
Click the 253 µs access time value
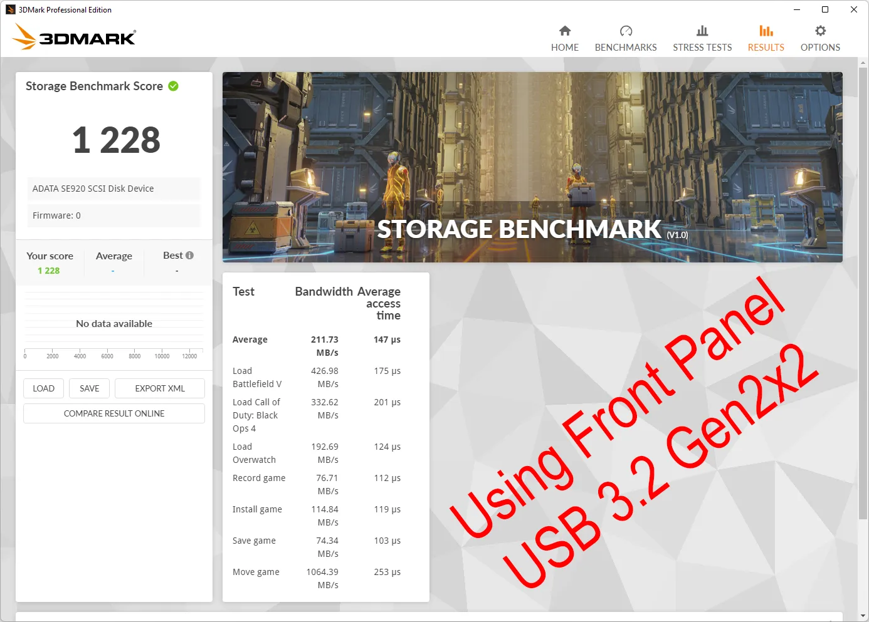[387, 572]
